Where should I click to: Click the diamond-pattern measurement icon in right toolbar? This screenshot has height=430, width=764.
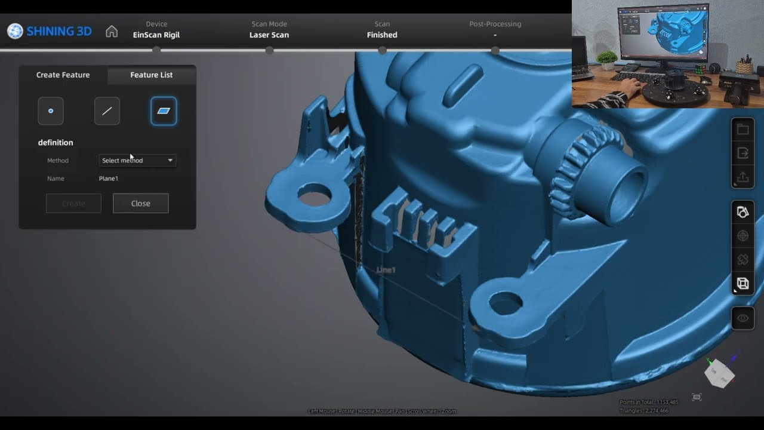click(x=743, y=260)
